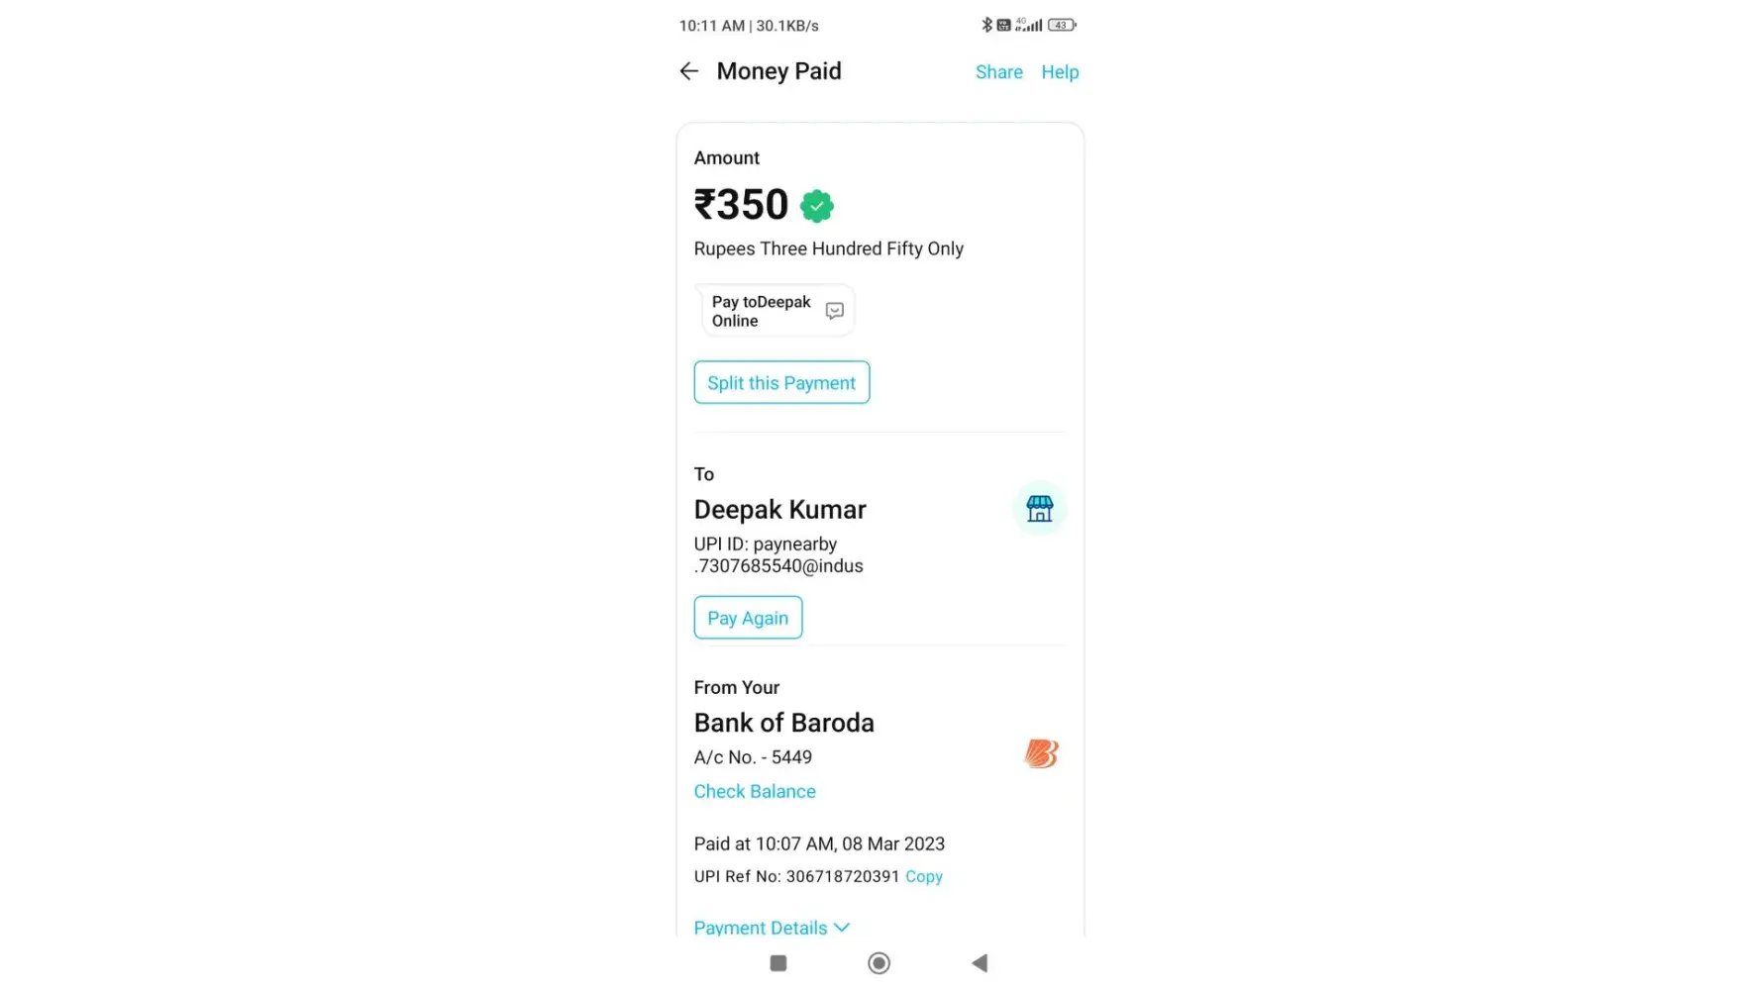Tap the Bank of Baroda logo
Image resolution: width=1761 pixels, height=990 pixels.
1041,754
